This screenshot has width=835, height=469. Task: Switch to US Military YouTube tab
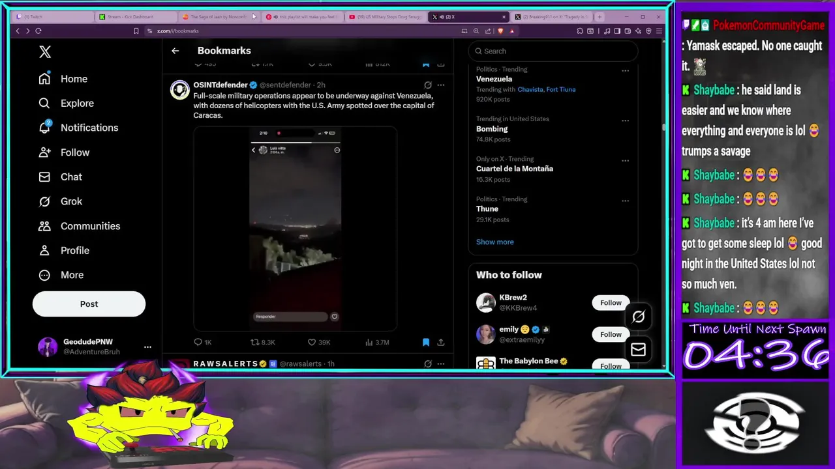pos(385,17)
